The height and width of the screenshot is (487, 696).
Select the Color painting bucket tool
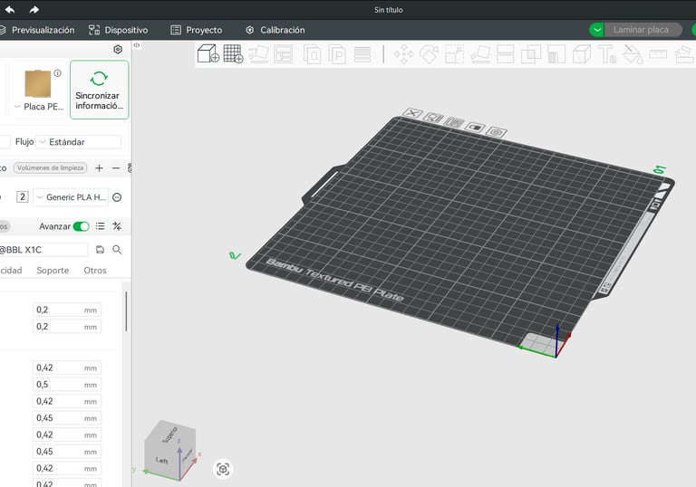click(x=633, y=54)
